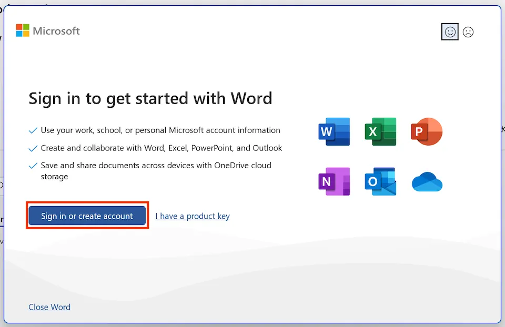The image size is (505, 327).
Task: Click the work, school, or personal account text
Action: point(160,130)
